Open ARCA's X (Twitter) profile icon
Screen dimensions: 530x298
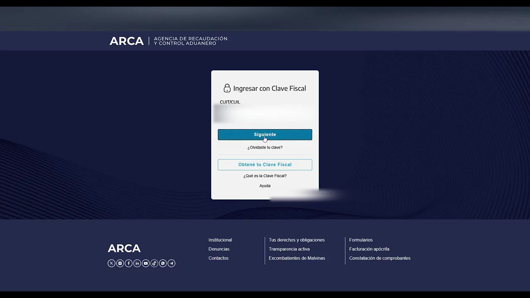(111, 263)
